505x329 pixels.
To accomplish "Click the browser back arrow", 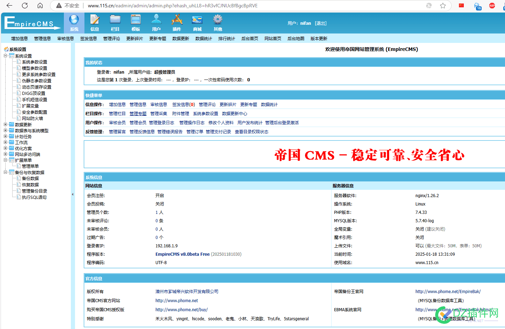I will pyautogui.click(x=9, y=6).
